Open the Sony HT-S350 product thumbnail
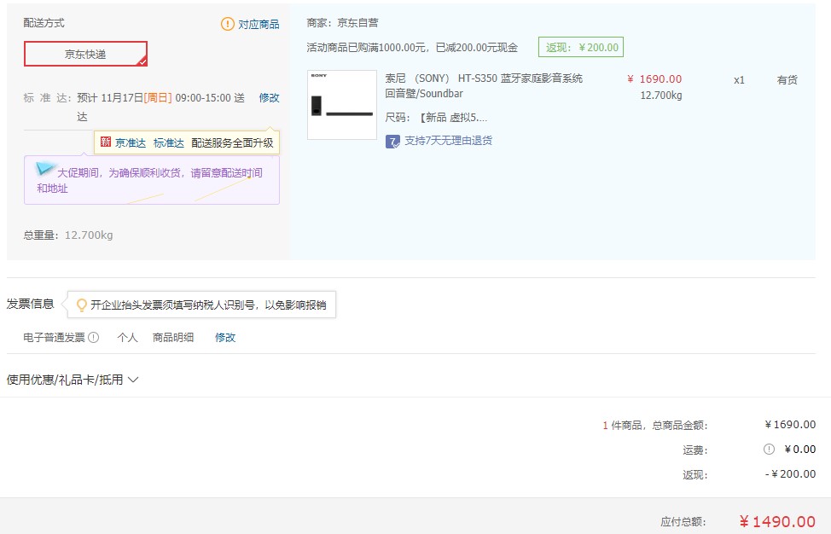The width and height of the screenshot is (831, 534). (x=342, y=105)
